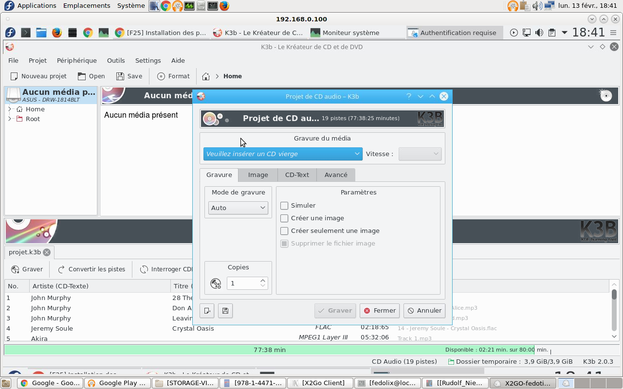Viewport: 623px width, 389px height.
Task: Open the Projet menu
Action: click(37, 60)
